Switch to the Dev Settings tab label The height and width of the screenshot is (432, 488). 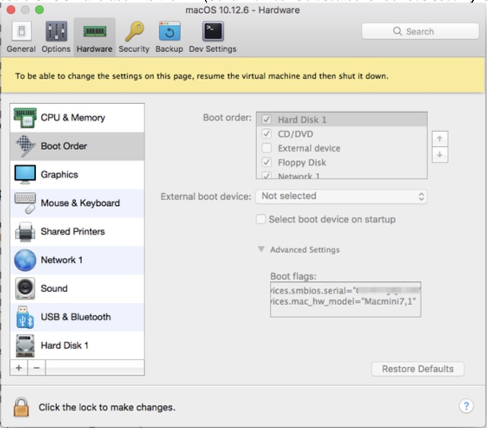[x=213, y=49]
